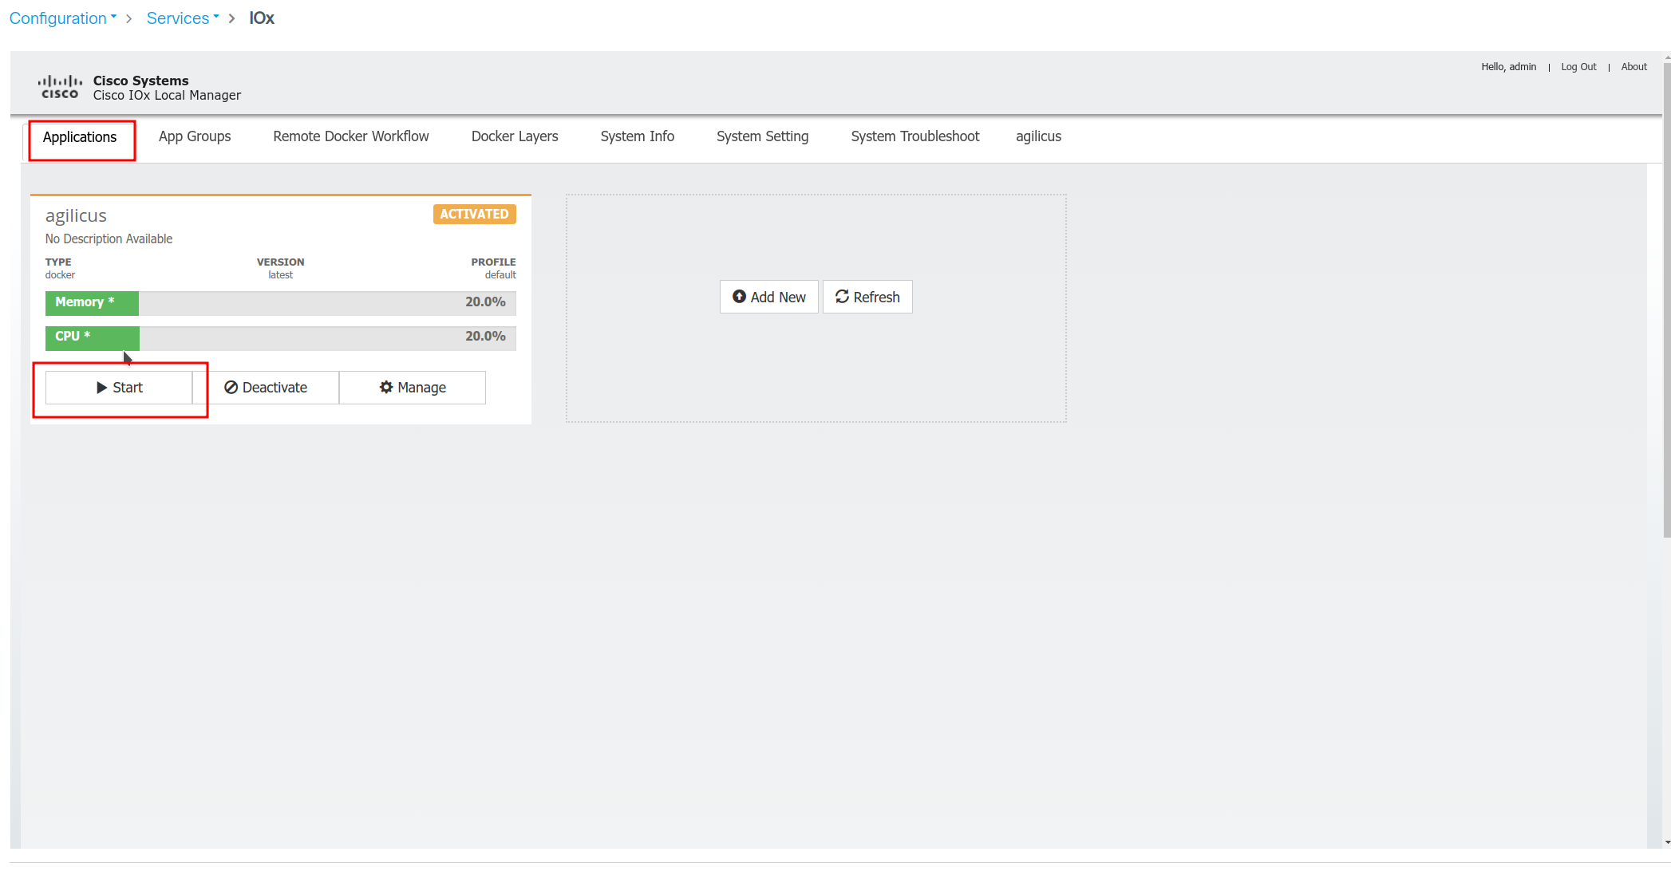This screenshot has height=887, width=1671.
Task: Expand the Configuration breadcrumb dropdown
Action: [63, 18]
